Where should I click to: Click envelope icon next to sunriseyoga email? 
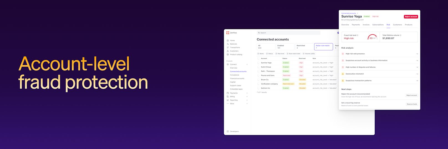pyautogui.click(x=342, y=20)
